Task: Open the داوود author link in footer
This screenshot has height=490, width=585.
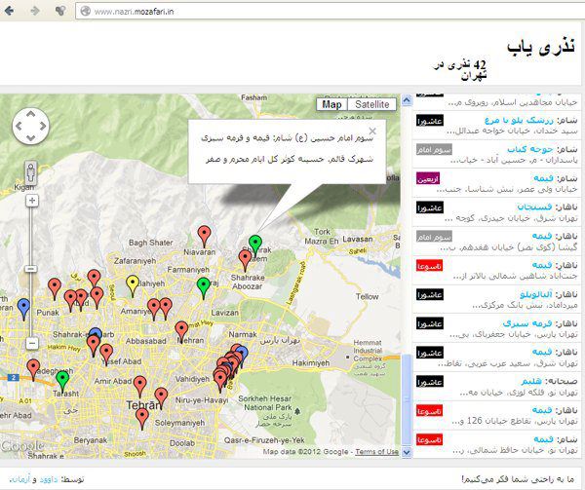Action: 49,479
